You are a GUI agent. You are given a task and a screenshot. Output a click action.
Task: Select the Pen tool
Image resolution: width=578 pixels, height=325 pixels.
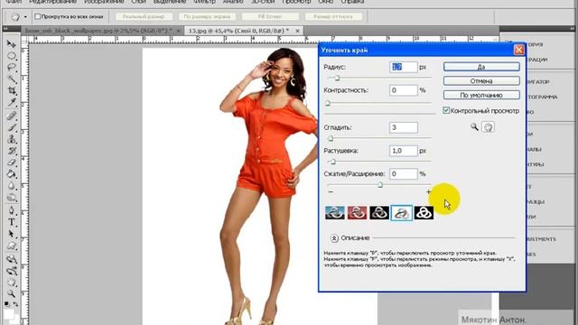pos(12,210)
